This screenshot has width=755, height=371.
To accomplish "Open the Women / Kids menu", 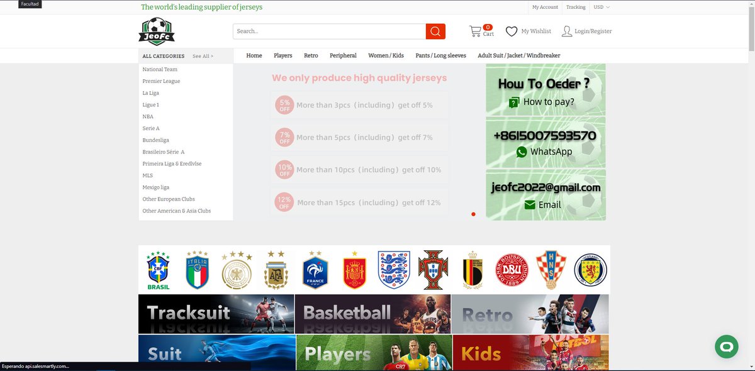I will pyautogui.click(x=386, y=55).
